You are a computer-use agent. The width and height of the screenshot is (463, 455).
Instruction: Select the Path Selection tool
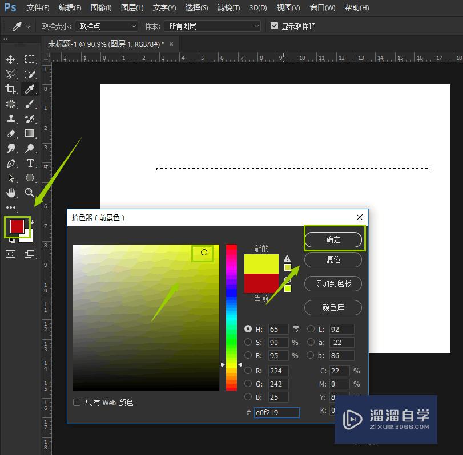click(11, 178)
